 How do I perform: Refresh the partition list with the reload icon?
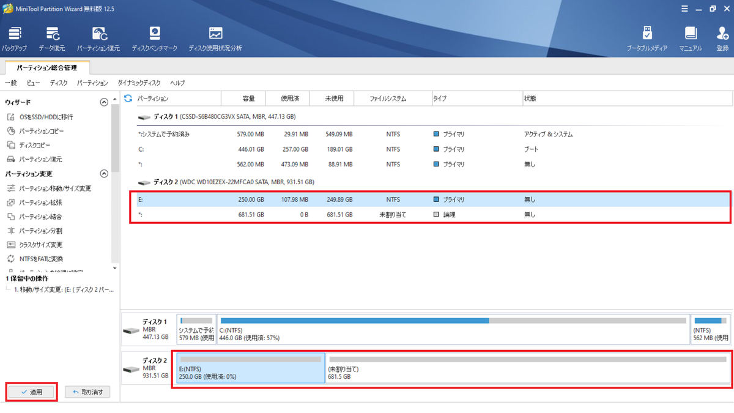coord(128,98)
